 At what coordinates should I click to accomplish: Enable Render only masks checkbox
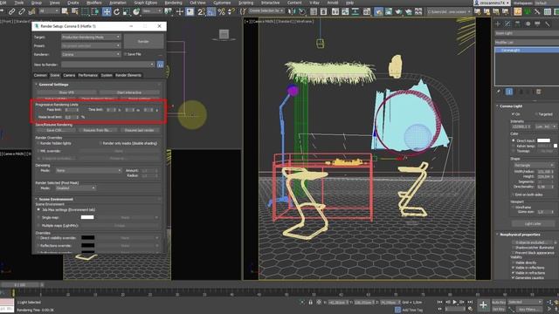(x=100, y=143)
